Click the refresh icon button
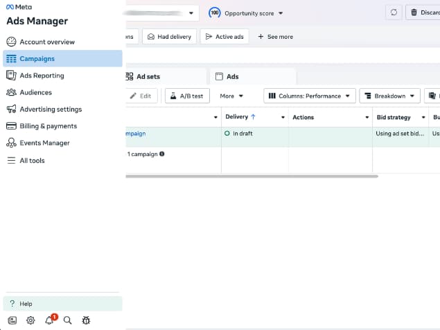Screen dimensions: 440x330 coord(394,12)
